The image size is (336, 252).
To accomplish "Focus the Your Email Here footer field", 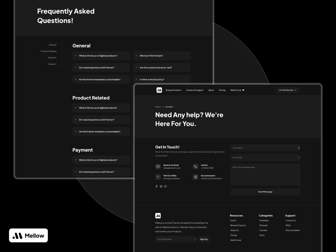I will [176, 239].
